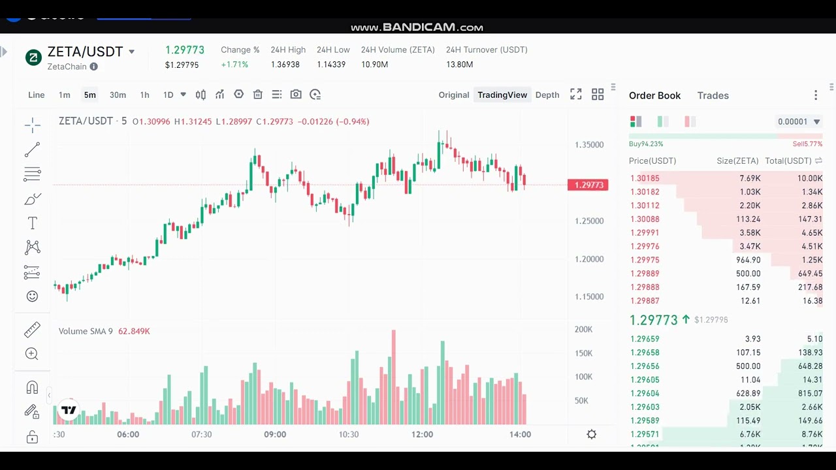Open the Order Book tab

(x=654, y=95)
